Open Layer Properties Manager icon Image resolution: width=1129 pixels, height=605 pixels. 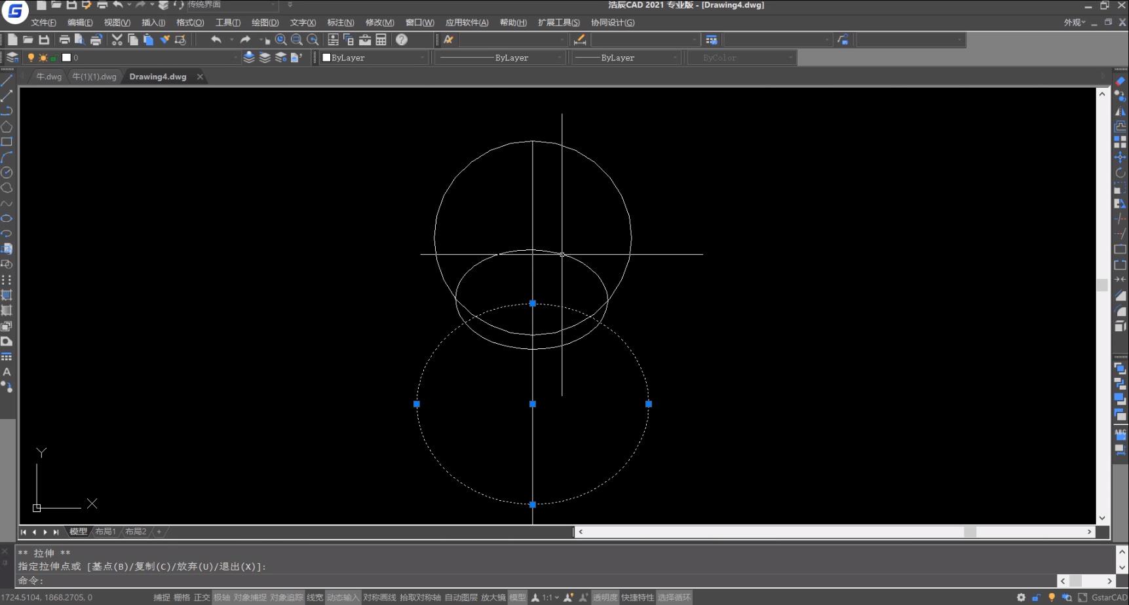point(12,58)
